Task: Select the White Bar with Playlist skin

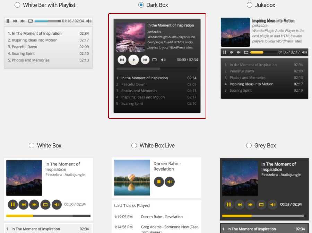Action: (17, 5)
